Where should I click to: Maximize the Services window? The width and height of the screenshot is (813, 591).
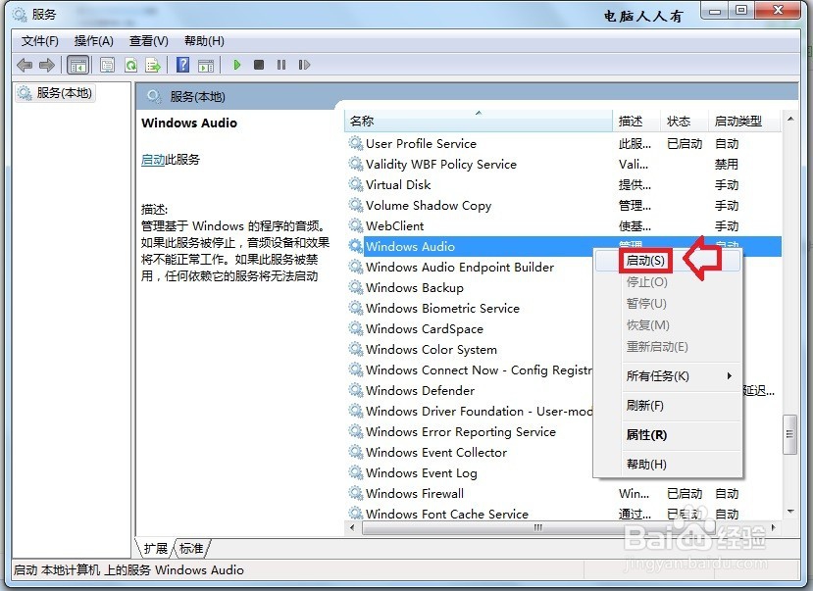pos(741,11)
